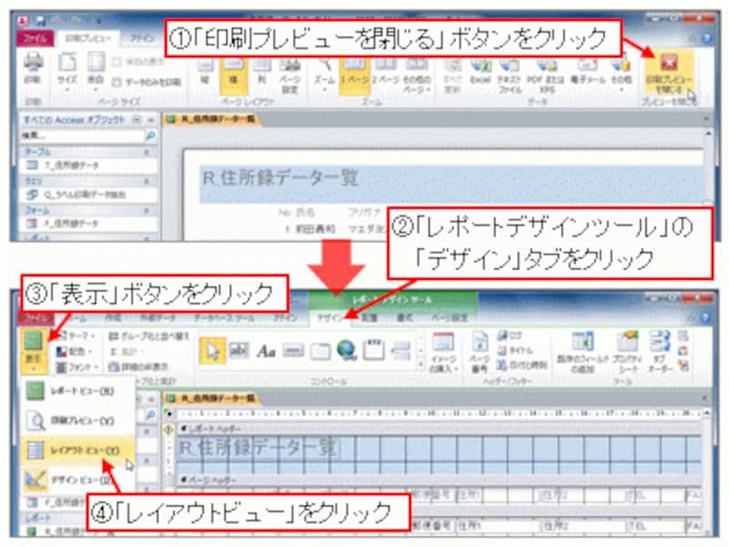Pick the hyperlink globe control
The height and width of the screenshot is (547, 729).
(347, 351)
